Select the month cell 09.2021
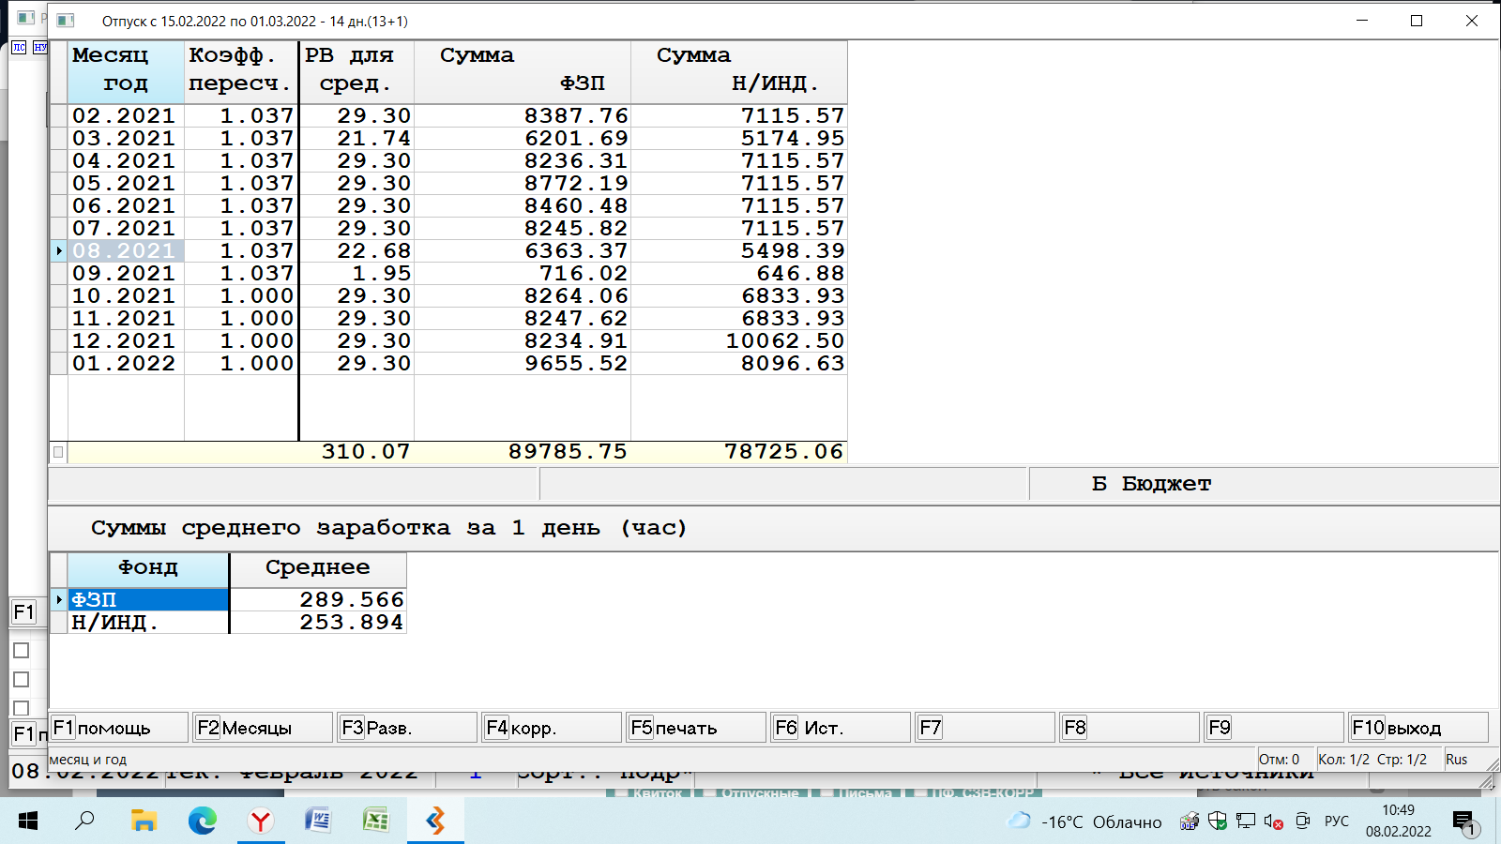This screenshot has height=844, width=1501. click(125, 273)
